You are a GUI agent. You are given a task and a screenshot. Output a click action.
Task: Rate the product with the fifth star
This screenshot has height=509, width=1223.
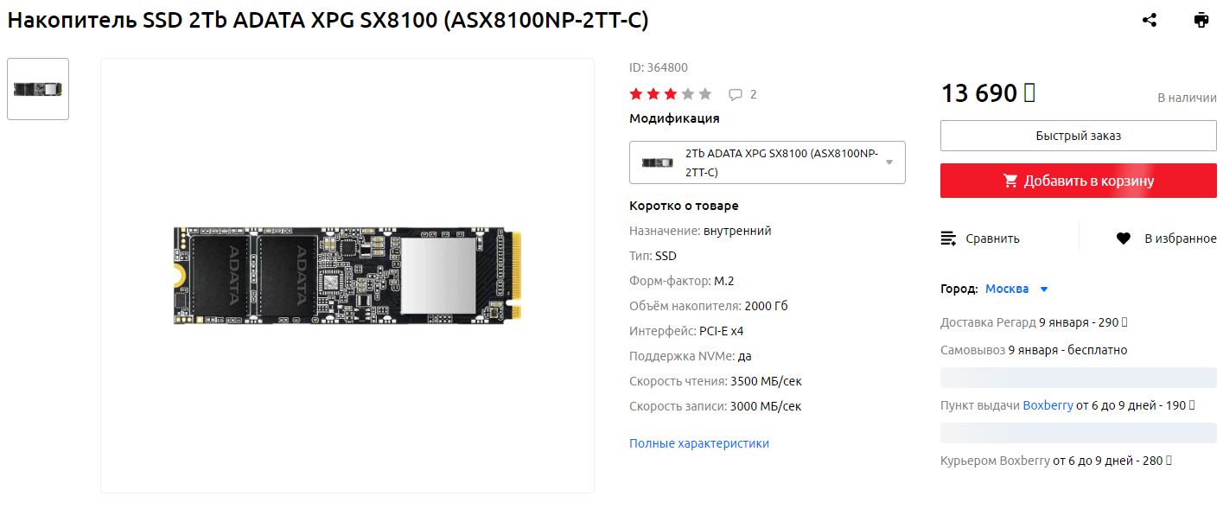pos(705,94)
